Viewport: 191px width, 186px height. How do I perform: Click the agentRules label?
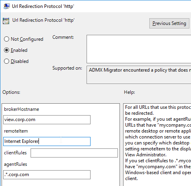pyautogui.click(x=15, y=164)
